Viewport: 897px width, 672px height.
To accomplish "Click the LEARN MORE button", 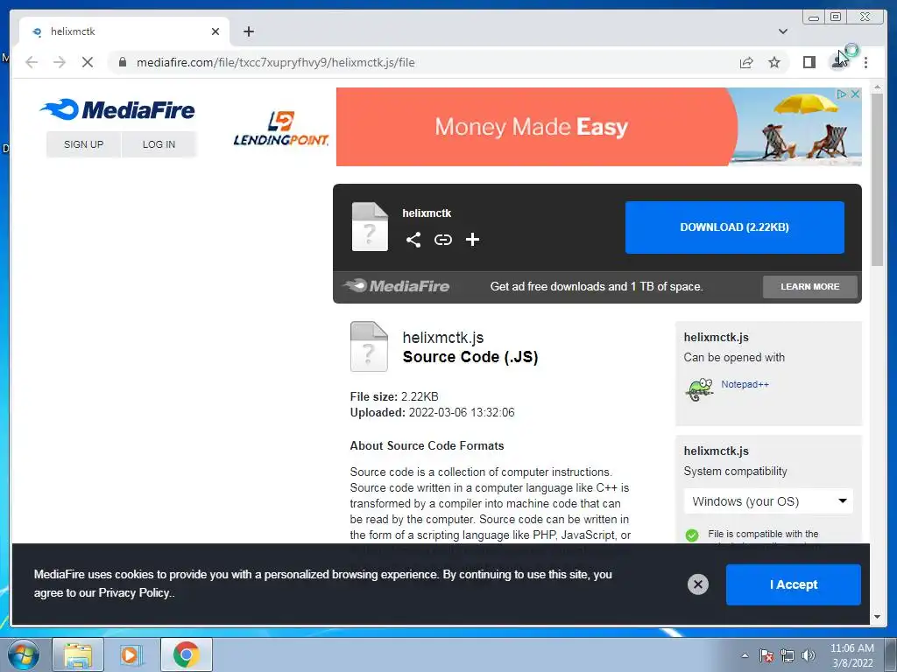I will point(810,286).
